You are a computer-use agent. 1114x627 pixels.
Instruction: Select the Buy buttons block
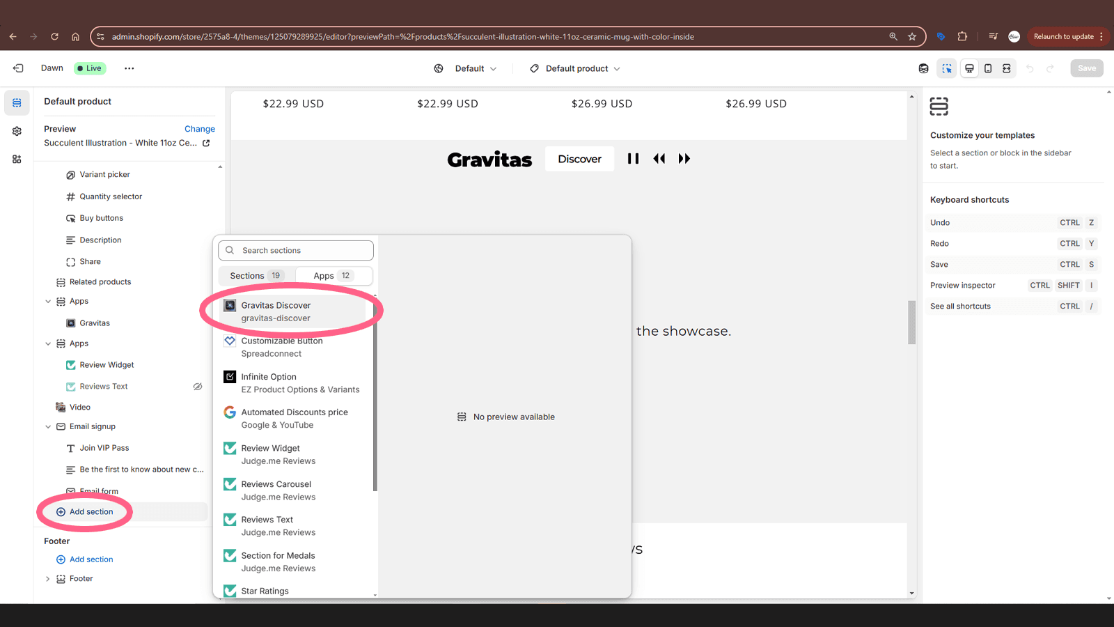[101, 218]
